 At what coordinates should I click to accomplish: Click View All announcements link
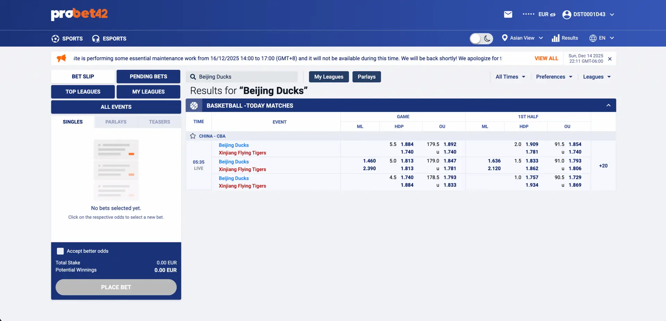pos(546,58)
